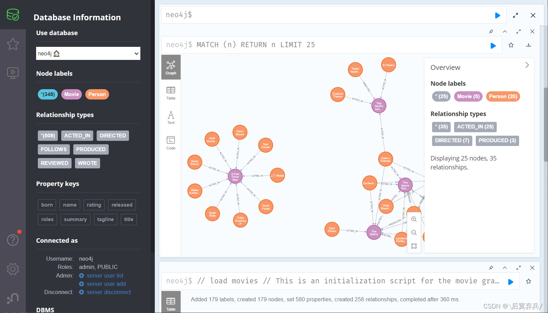Click the born property key

[x=47, y=205]
